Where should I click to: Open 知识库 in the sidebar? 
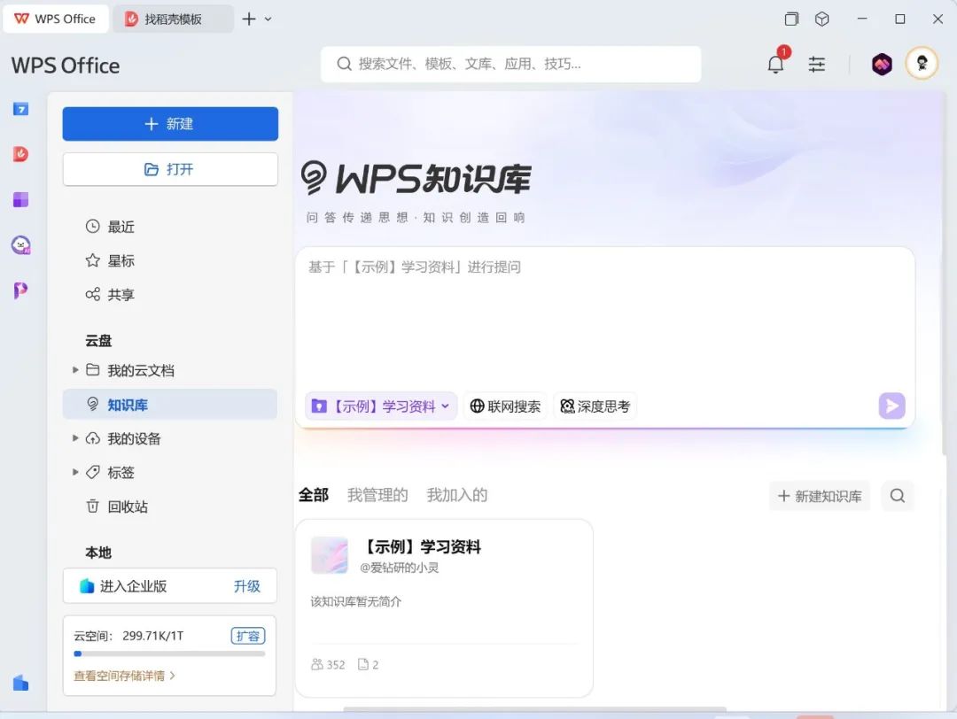point(169,405)
